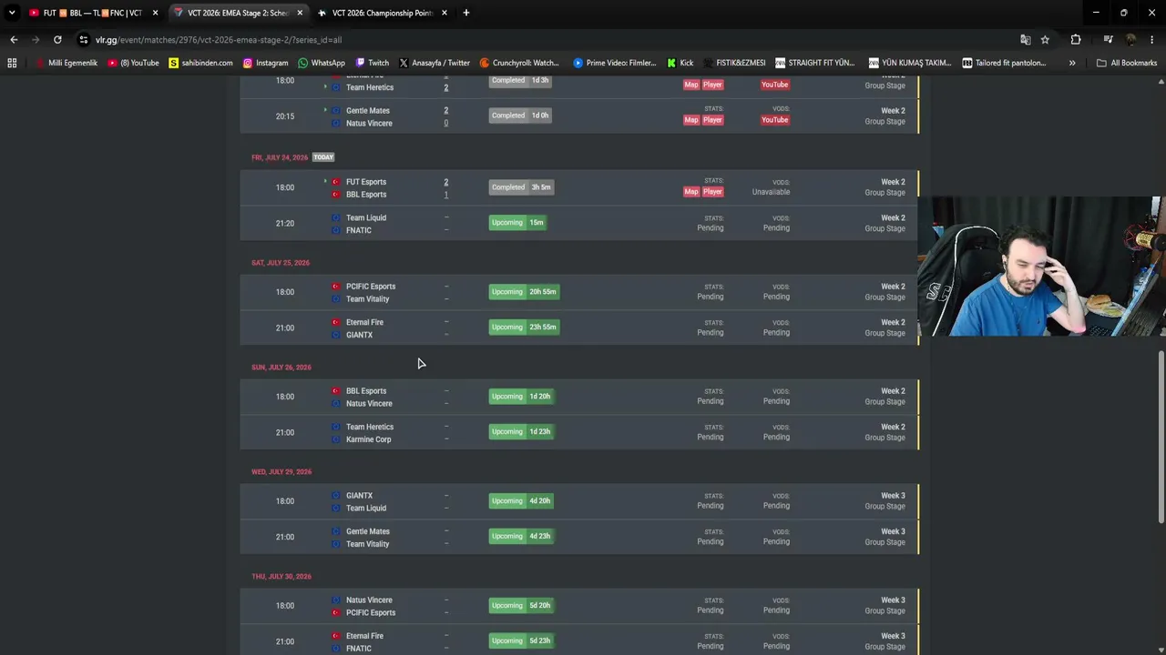Select the VCT 2026 EMEA Stage 2 tab
The height and width of the screenshot is (655, 1166).
click(x=238, y=13)
